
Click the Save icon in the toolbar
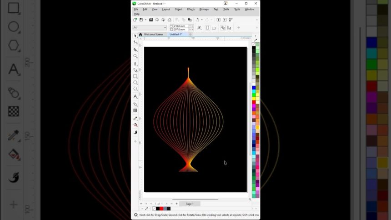(151, 20)
